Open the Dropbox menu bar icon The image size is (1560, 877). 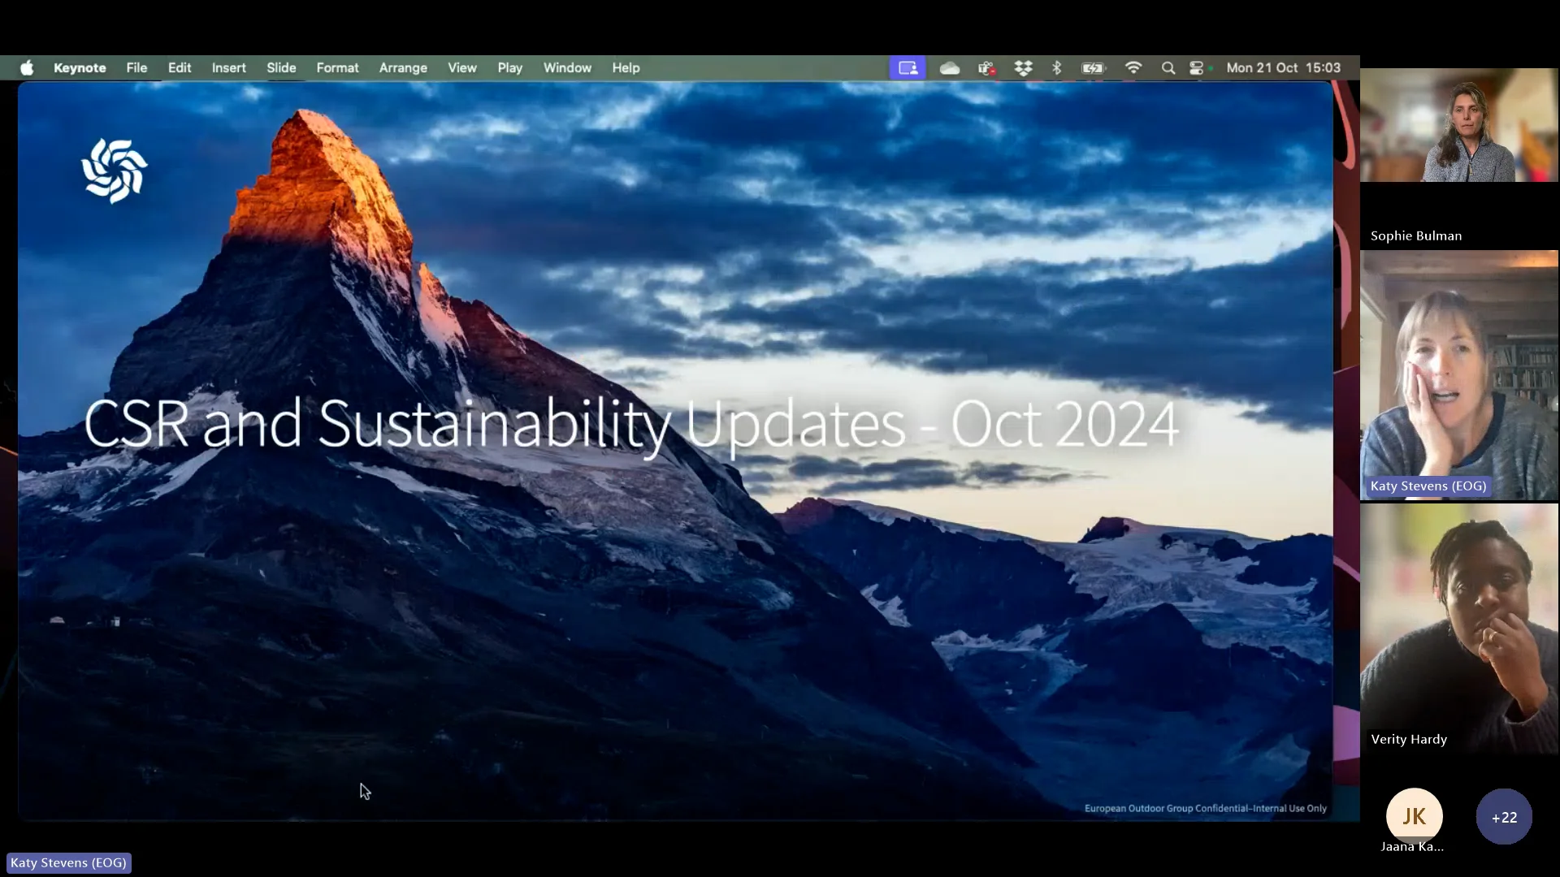point(1024,67)
